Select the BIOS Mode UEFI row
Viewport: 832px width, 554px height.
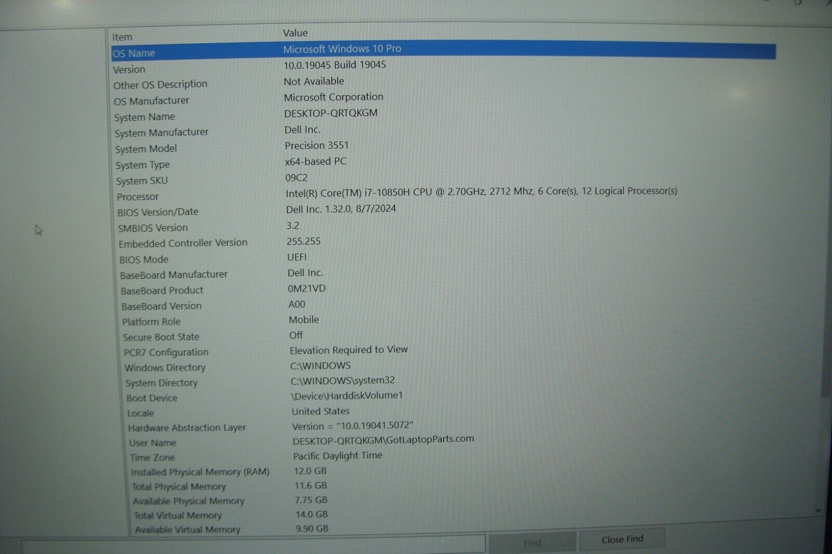pyautogui.click(x=208, y=258)
